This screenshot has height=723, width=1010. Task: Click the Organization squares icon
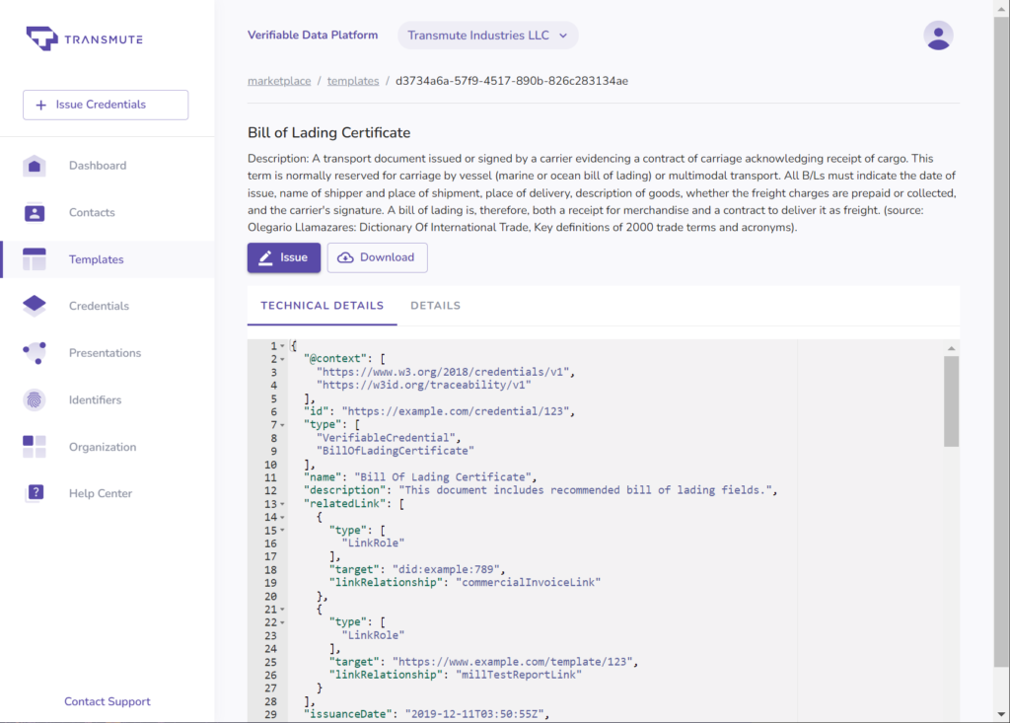click(x=35, y=447)
